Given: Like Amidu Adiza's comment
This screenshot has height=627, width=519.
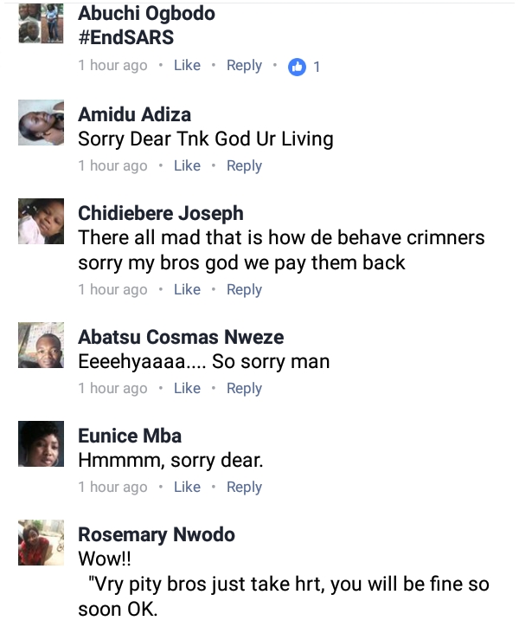Looking at the screenshot, I should (187, 165).
